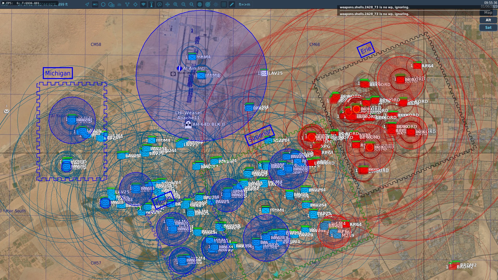Select the Superior zone label
Image resolution: width=498 pixels, height=280 pixels.
pos(260,135)
